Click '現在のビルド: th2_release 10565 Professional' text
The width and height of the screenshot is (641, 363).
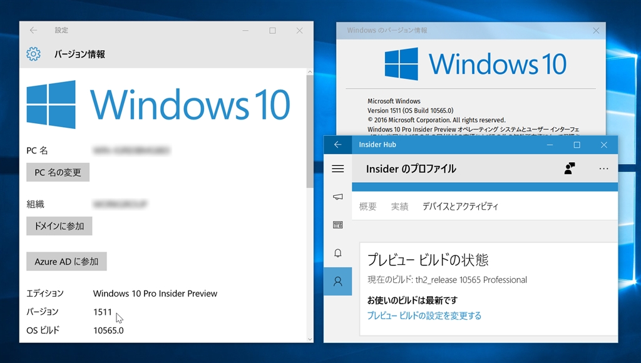point(447,280)
